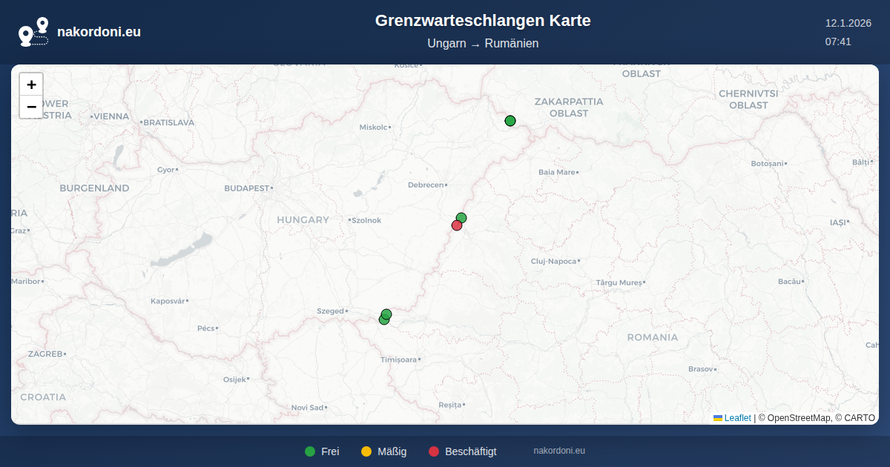Zoom out of the map

pos(31,107)
